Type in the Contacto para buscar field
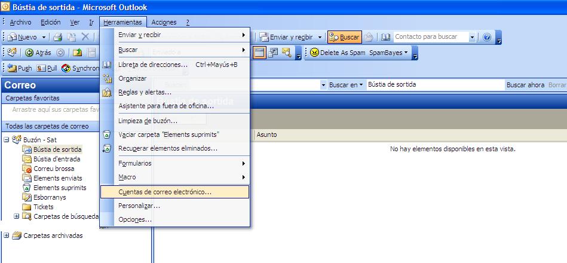Screen dimensions: 567x263 431,37
